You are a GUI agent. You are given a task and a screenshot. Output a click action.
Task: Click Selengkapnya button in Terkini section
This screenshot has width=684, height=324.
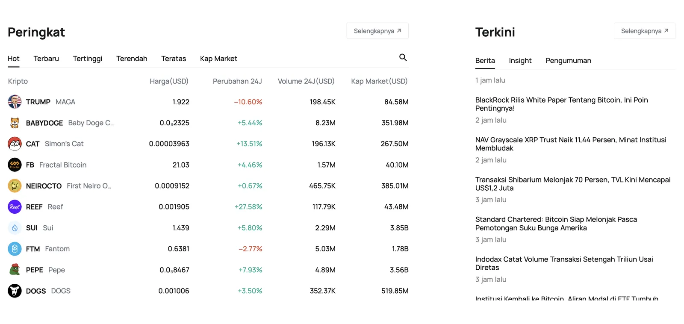645,31
